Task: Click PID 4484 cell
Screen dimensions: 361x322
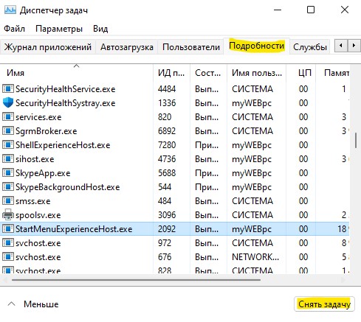Action: click(x=167, y=88)
